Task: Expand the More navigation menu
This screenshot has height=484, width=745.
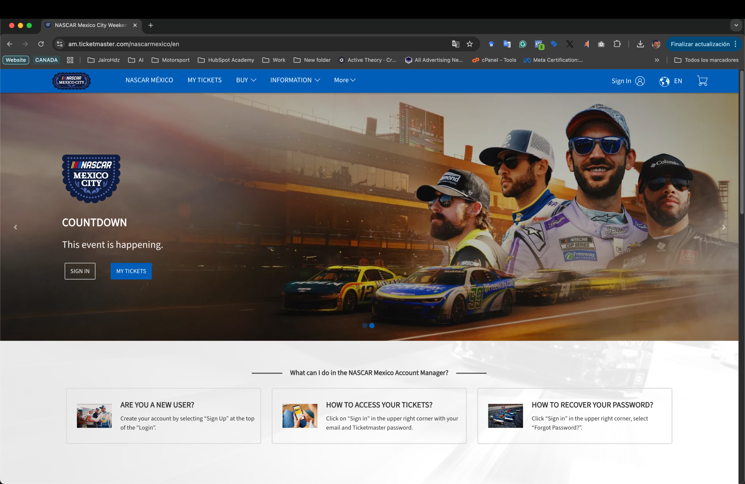Action: (x=344, y=80)
